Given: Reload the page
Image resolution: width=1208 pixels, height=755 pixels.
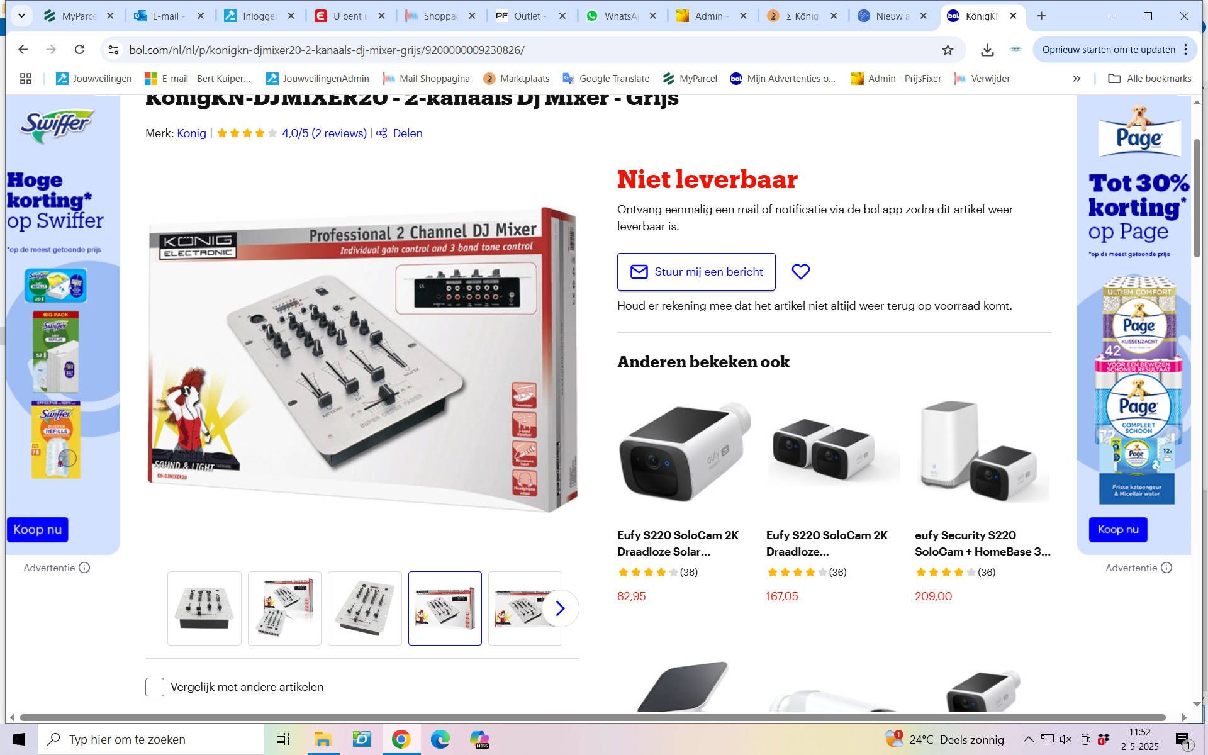Looking at the screenshot, I should [x=79, y=50].
